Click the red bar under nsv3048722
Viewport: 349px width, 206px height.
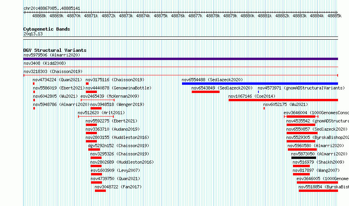click(x=100, y=191)
